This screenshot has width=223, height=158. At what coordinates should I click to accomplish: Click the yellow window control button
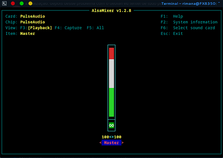click(x=30, y=3)
